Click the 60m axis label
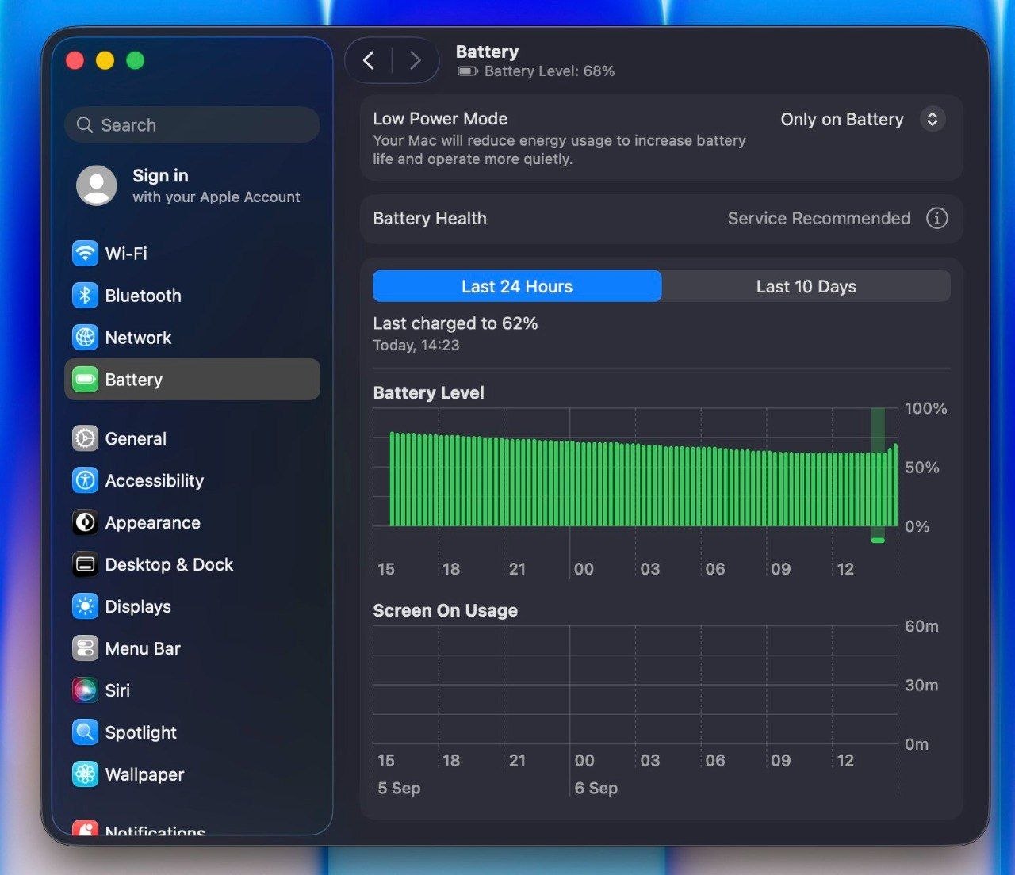 tap(921, 626)
